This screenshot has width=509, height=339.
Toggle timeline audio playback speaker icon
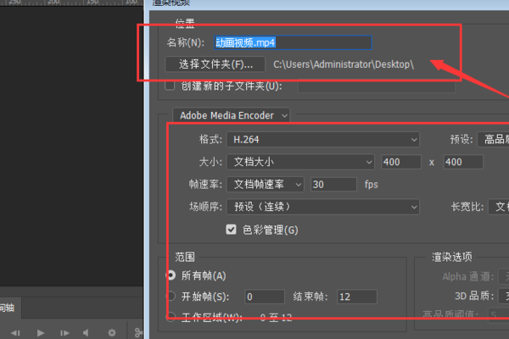coord(86,333)
